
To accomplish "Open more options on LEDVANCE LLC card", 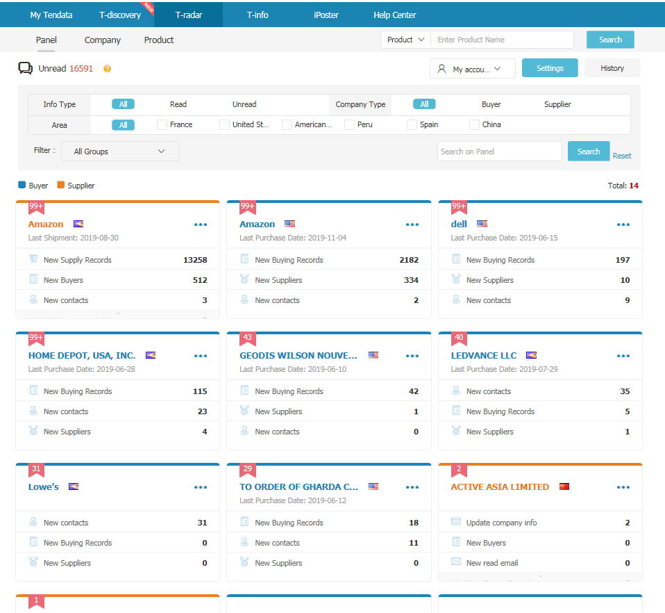I will click(623, 356).
